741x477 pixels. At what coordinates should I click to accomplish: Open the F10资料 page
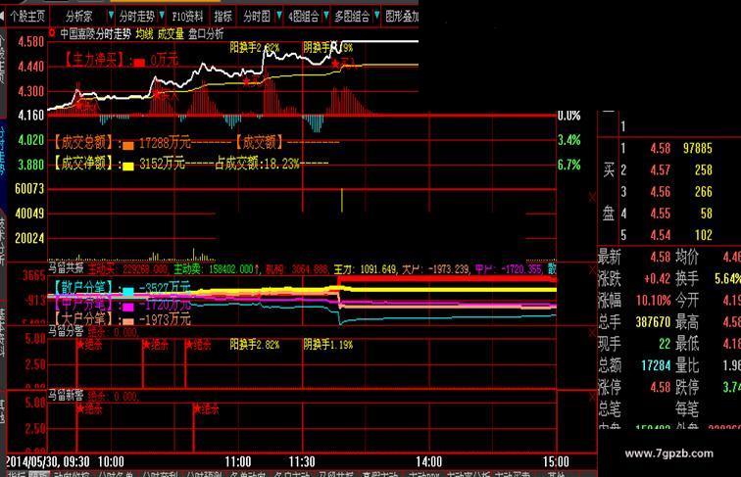(x=187, y=17)
